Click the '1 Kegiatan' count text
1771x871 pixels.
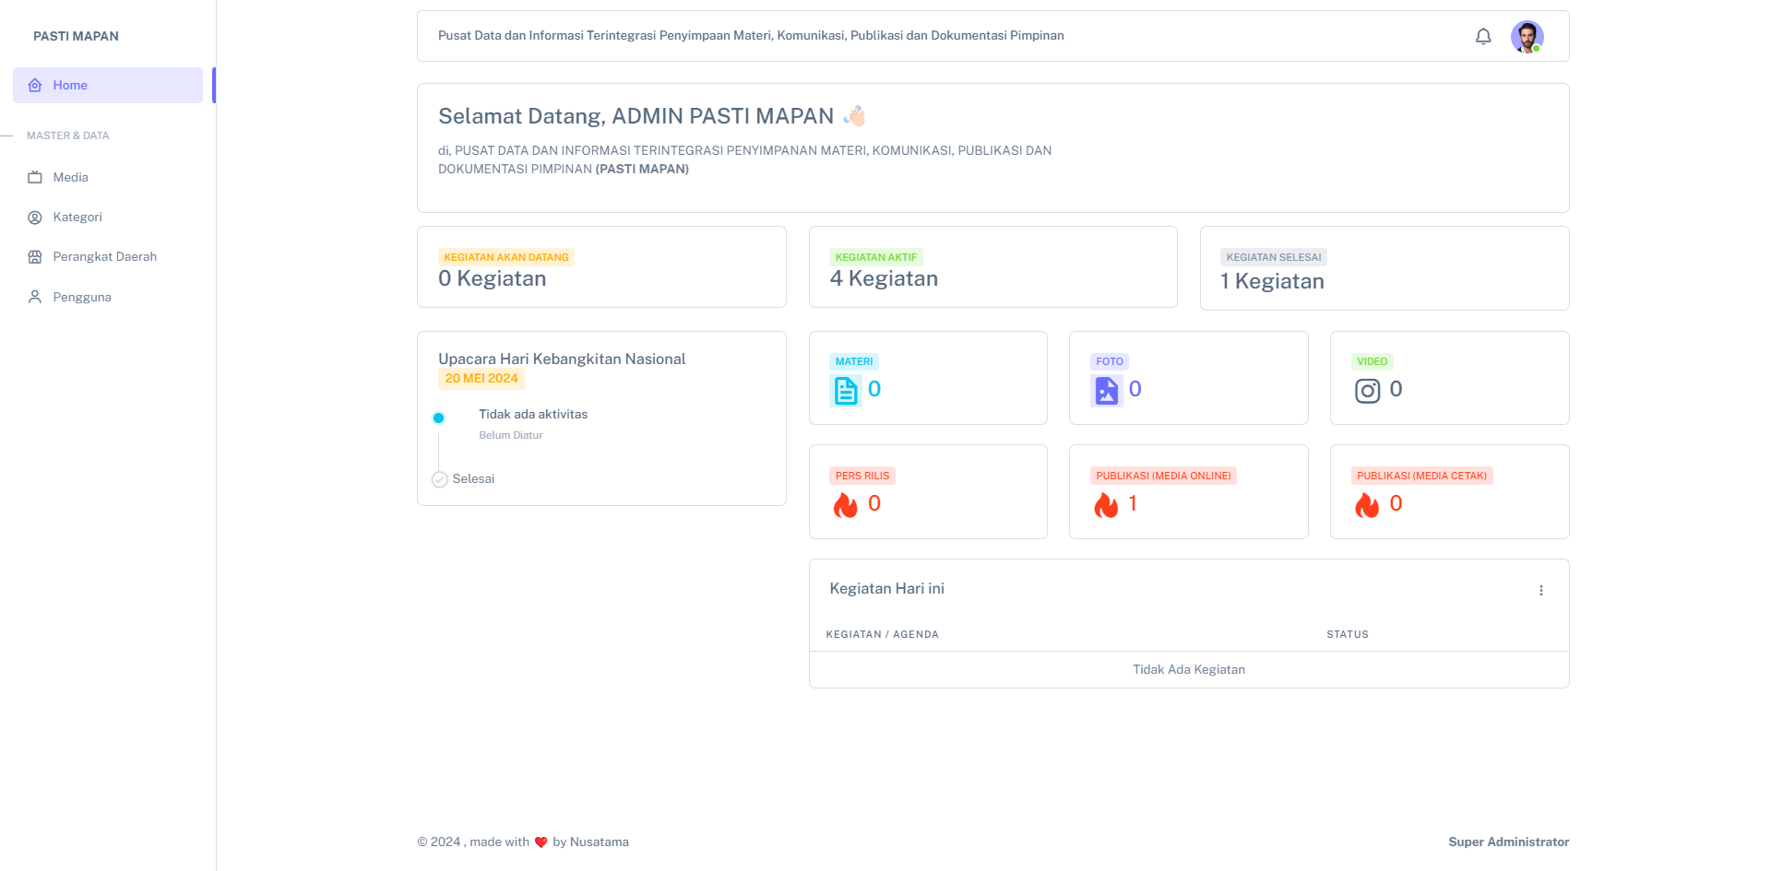click(x=1273, y=281)
